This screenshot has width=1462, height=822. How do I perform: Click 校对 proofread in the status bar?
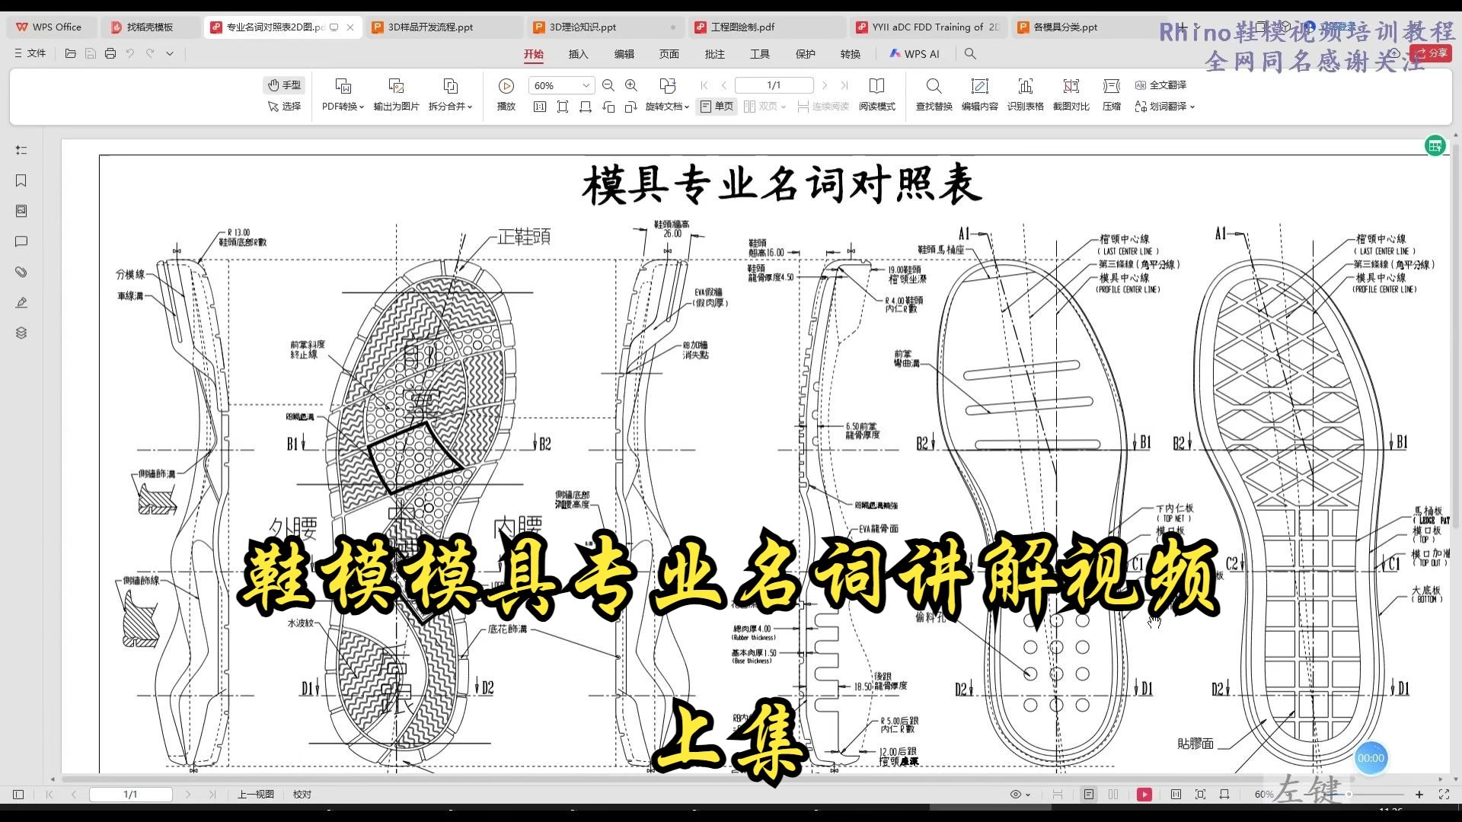click(302, 794)
